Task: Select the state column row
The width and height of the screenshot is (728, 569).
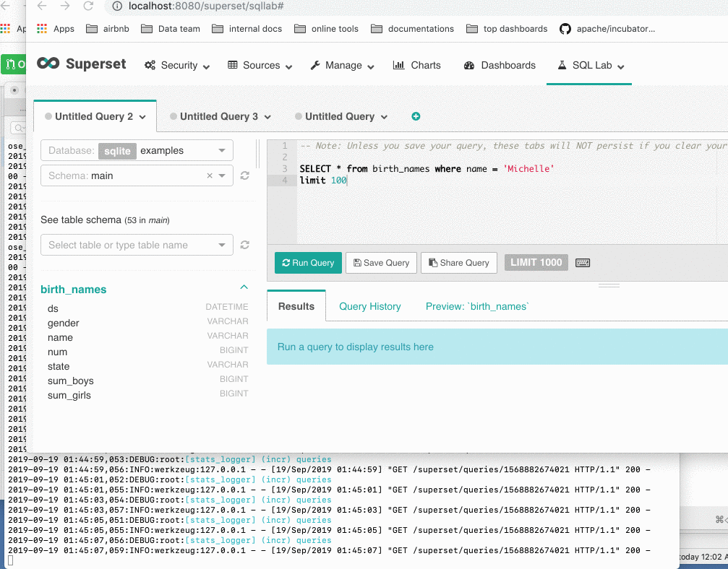Action: click(x=147, y=365)
